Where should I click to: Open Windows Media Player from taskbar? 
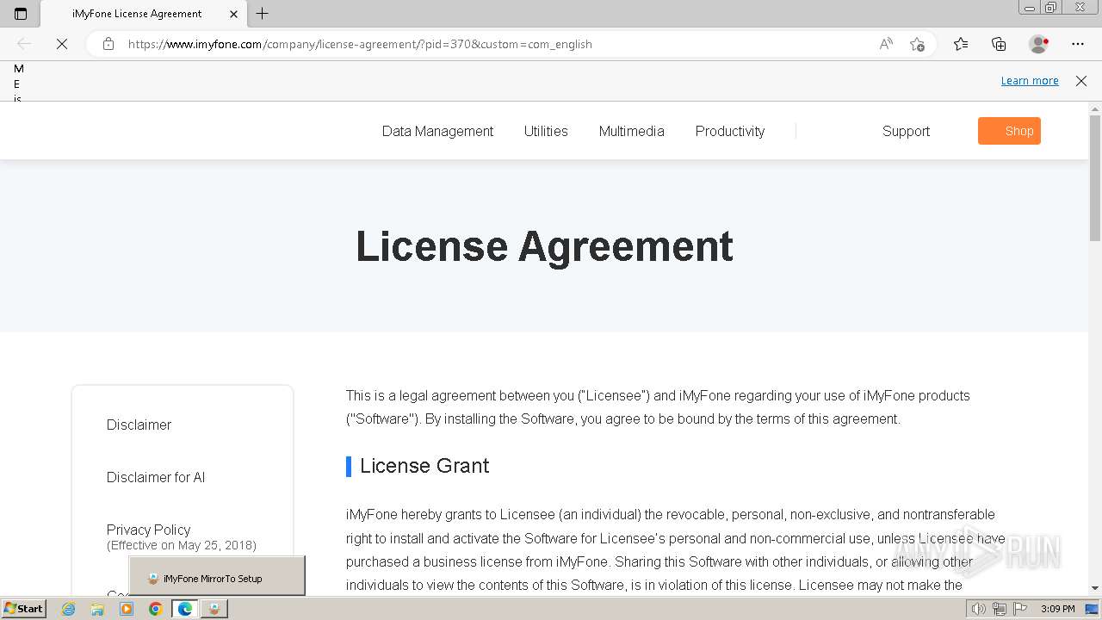coord(127,609)
